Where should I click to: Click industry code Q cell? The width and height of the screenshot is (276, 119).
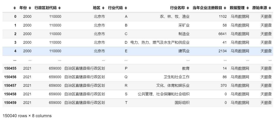(x=126, y=77)
